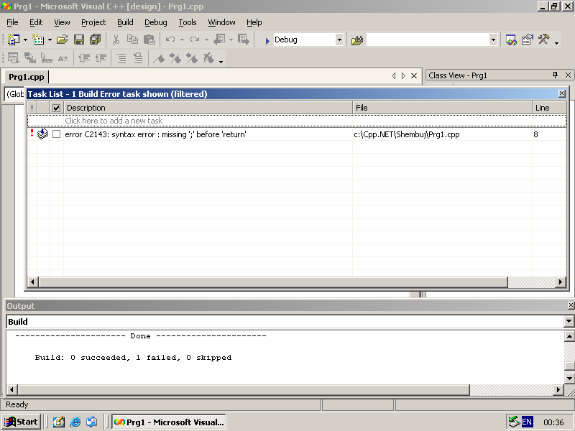Viewport: 575px width, 431px height.
Task: Click the Undo arrow icon
Action: [x=170, y=40]
